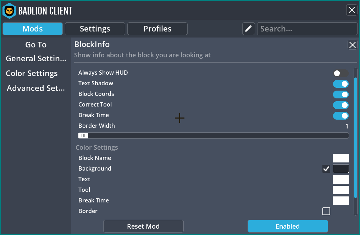Jump to Color Settings in sidebar
Screen dimensions: 360x235
(32, 73)
